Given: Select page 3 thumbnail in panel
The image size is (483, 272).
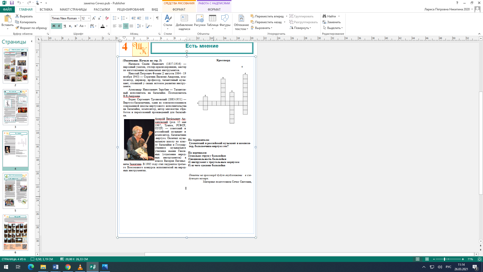Looking at the screenshot, I should click(15, 108).
